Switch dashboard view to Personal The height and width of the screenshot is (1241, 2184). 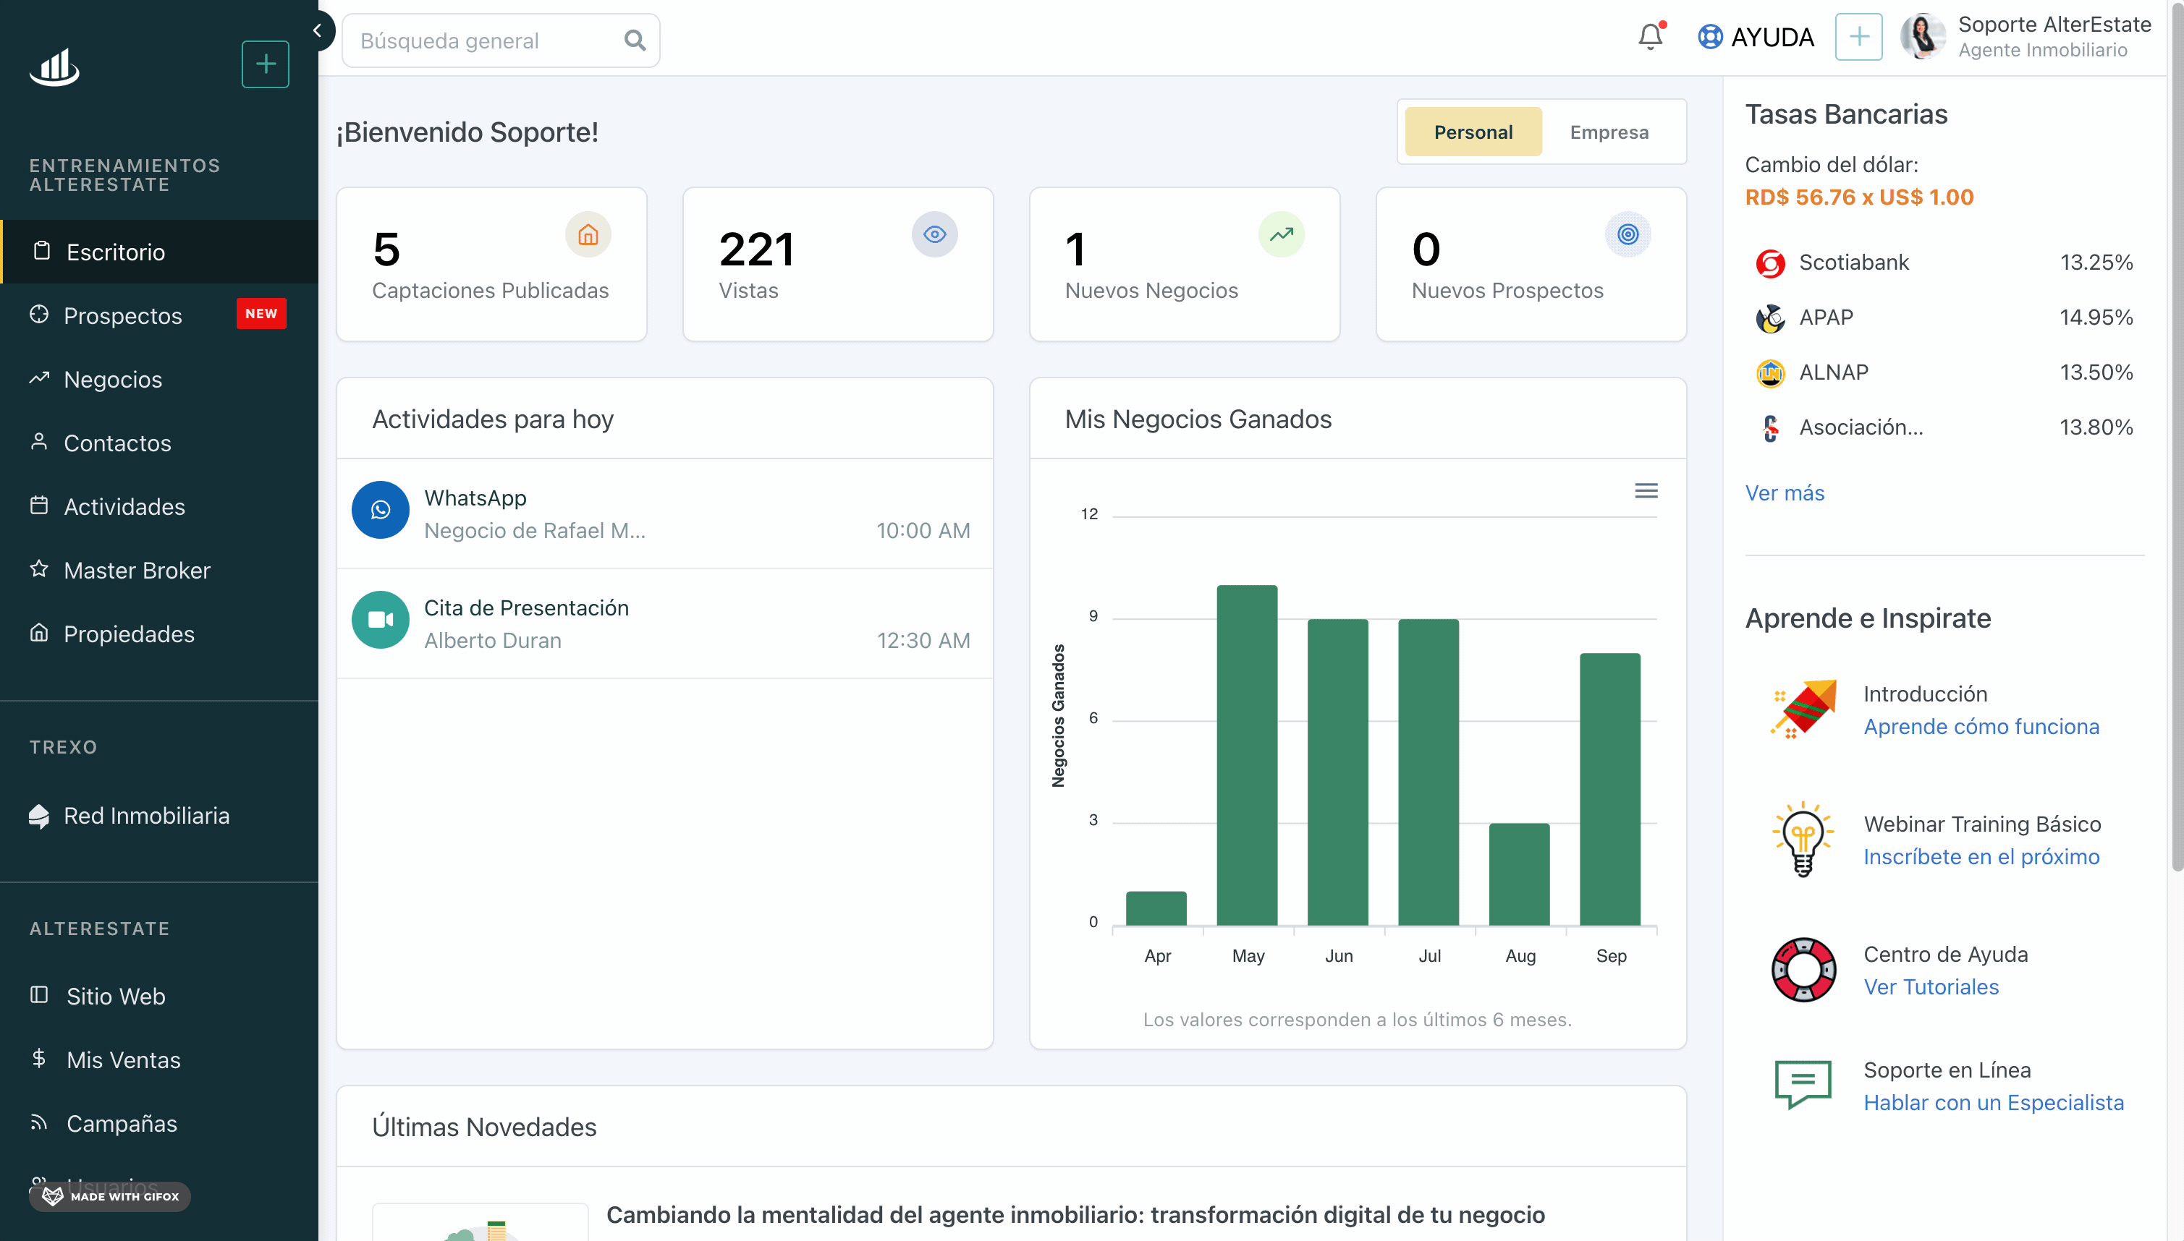pos(1473,132)
